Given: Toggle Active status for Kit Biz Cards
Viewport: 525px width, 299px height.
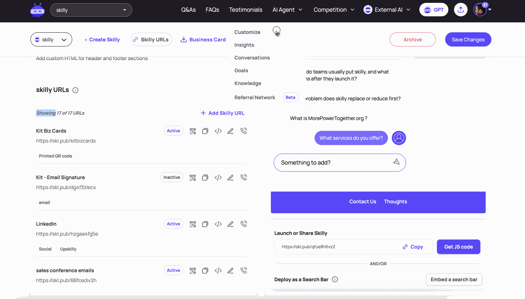Looking at the screenshot, I should [174, 131].
